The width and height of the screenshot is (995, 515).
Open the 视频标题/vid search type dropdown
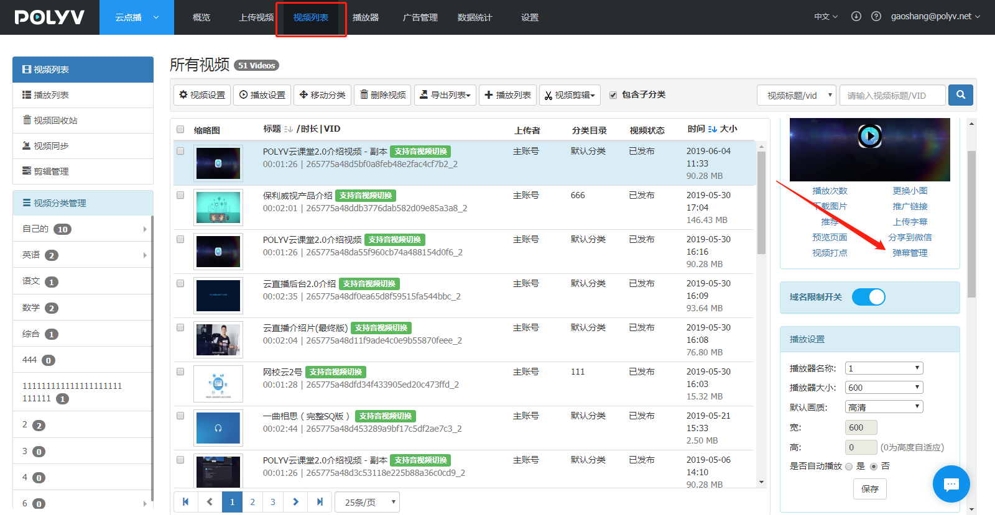[797, 95]
